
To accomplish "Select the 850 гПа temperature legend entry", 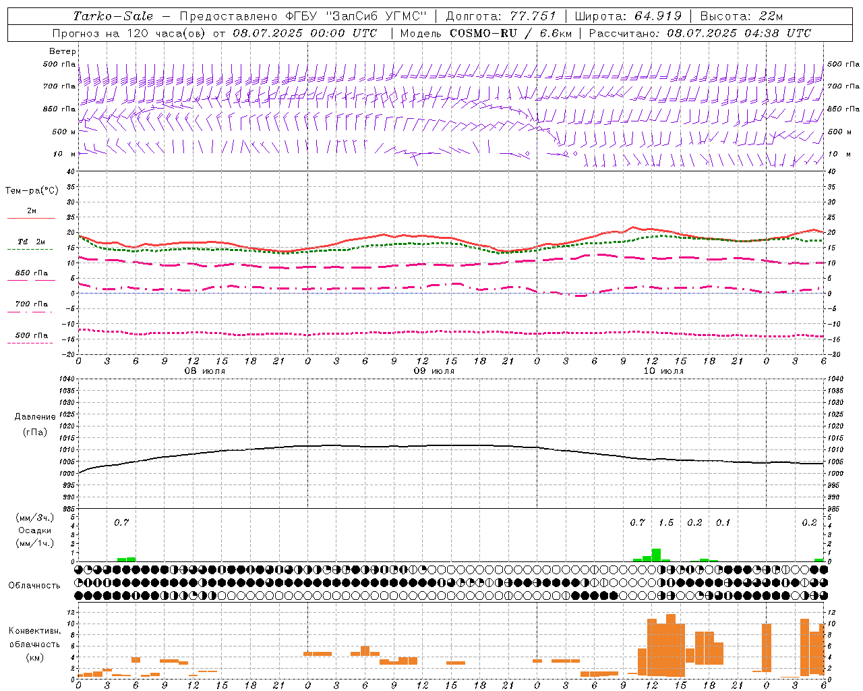I will pyautogui.click(x=31, y=273).
